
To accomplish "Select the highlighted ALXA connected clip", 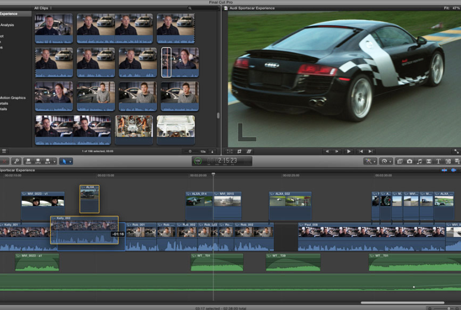I will [89, 199].
